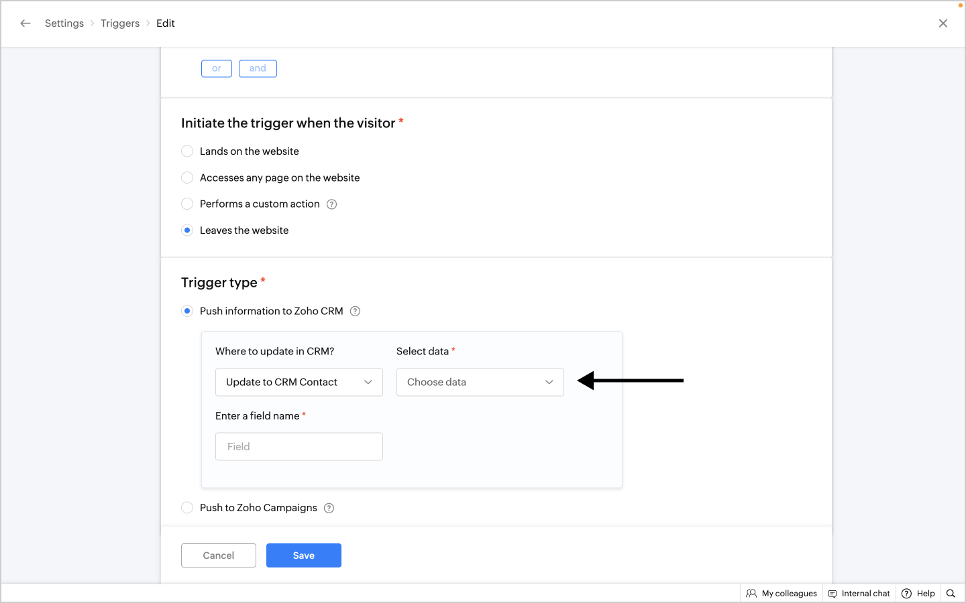966x603 pixels.
Task: Open the Help menu in bottom bar
Action: point(918,594)
